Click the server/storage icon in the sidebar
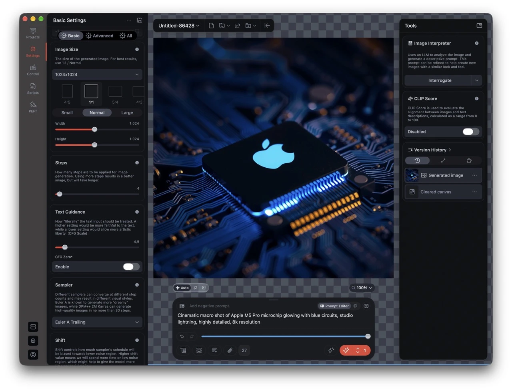The height and width of the screenshot is (391, 512). click(x=33, y=327)
